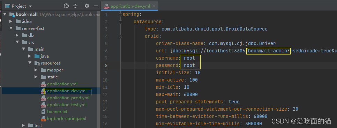Click the db folder icon

point(24,35)
